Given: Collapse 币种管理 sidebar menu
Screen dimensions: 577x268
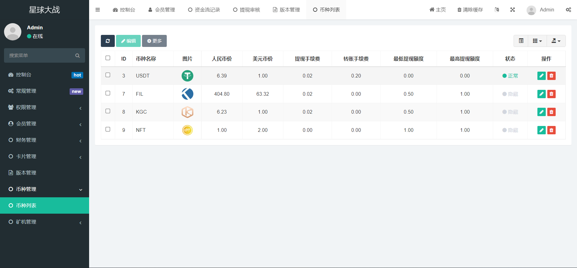Looking at the screenshot, I should click(45, 189).
